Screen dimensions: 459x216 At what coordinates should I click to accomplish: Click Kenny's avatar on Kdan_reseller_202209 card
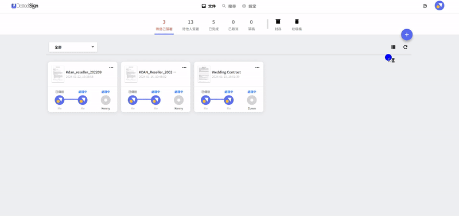106,100
